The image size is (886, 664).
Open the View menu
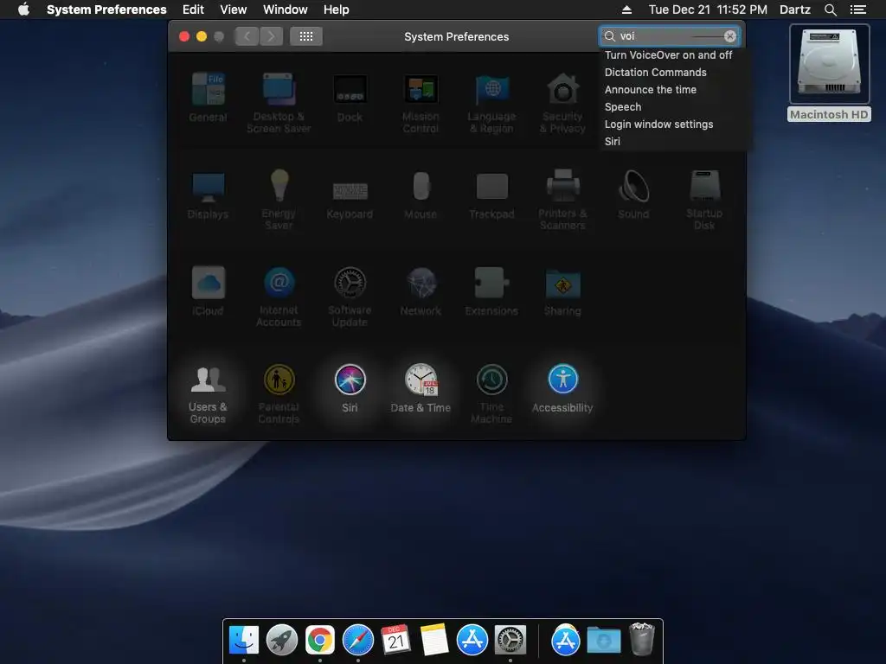tap(234, 10)
